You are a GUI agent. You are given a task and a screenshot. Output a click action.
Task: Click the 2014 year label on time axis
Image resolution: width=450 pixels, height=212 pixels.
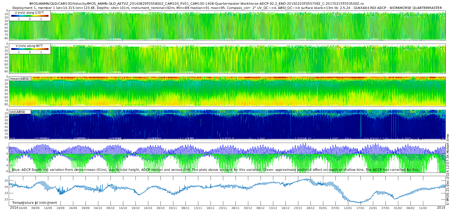pos(14,208)
